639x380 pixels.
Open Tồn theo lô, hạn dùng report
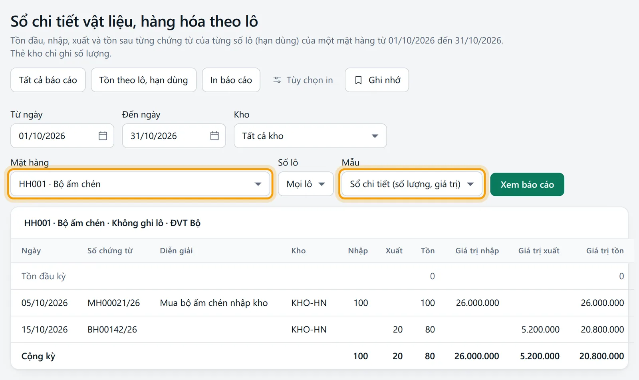pyautogui.click(x=144, y=80)
